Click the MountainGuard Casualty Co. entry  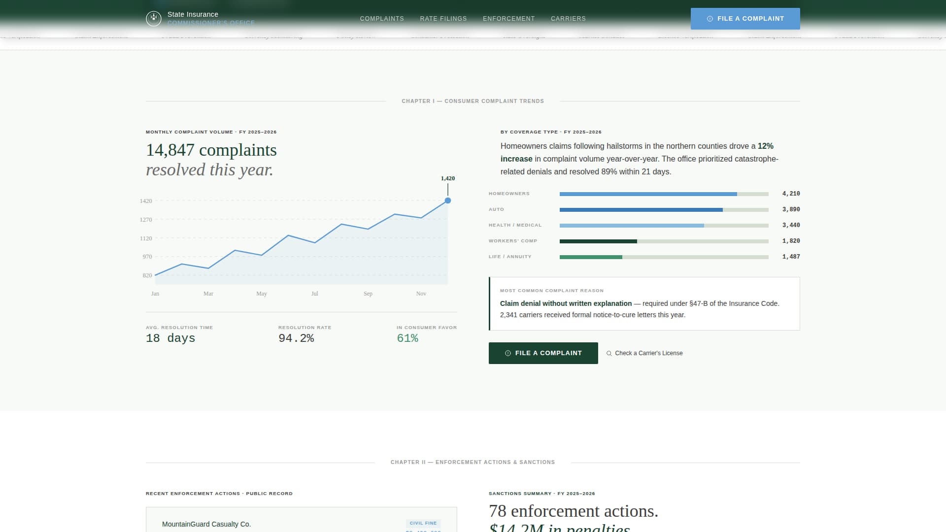tap(206, 524)
